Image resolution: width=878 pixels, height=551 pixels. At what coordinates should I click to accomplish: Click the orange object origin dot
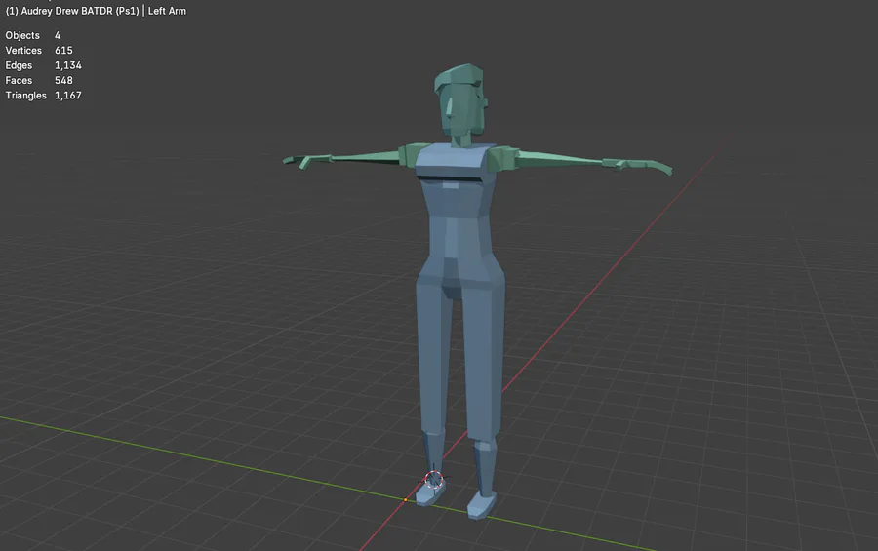[406, 499]
